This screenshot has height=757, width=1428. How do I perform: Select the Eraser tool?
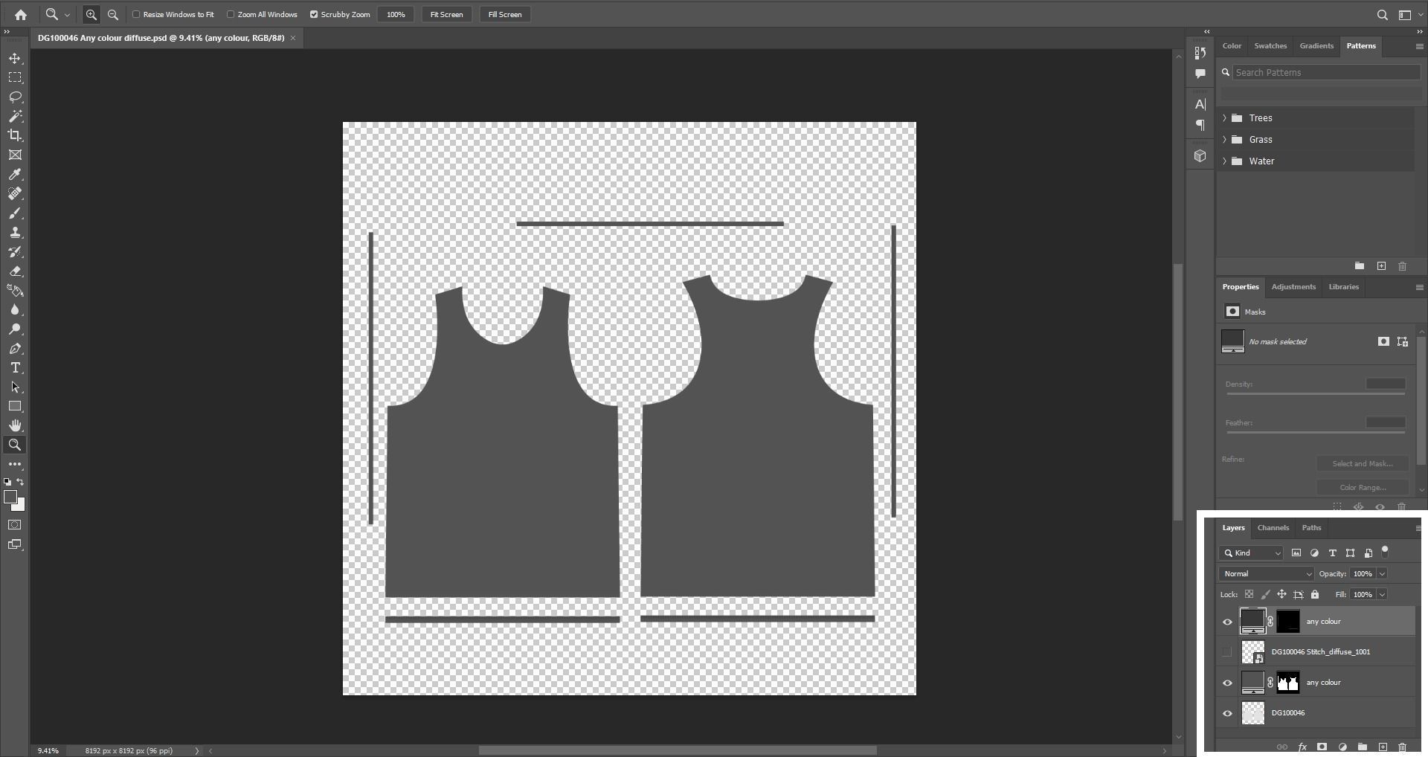[15, 271]
